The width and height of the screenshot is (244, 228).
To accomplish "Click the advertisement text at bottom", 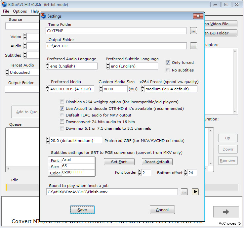I will coord(107,222).
